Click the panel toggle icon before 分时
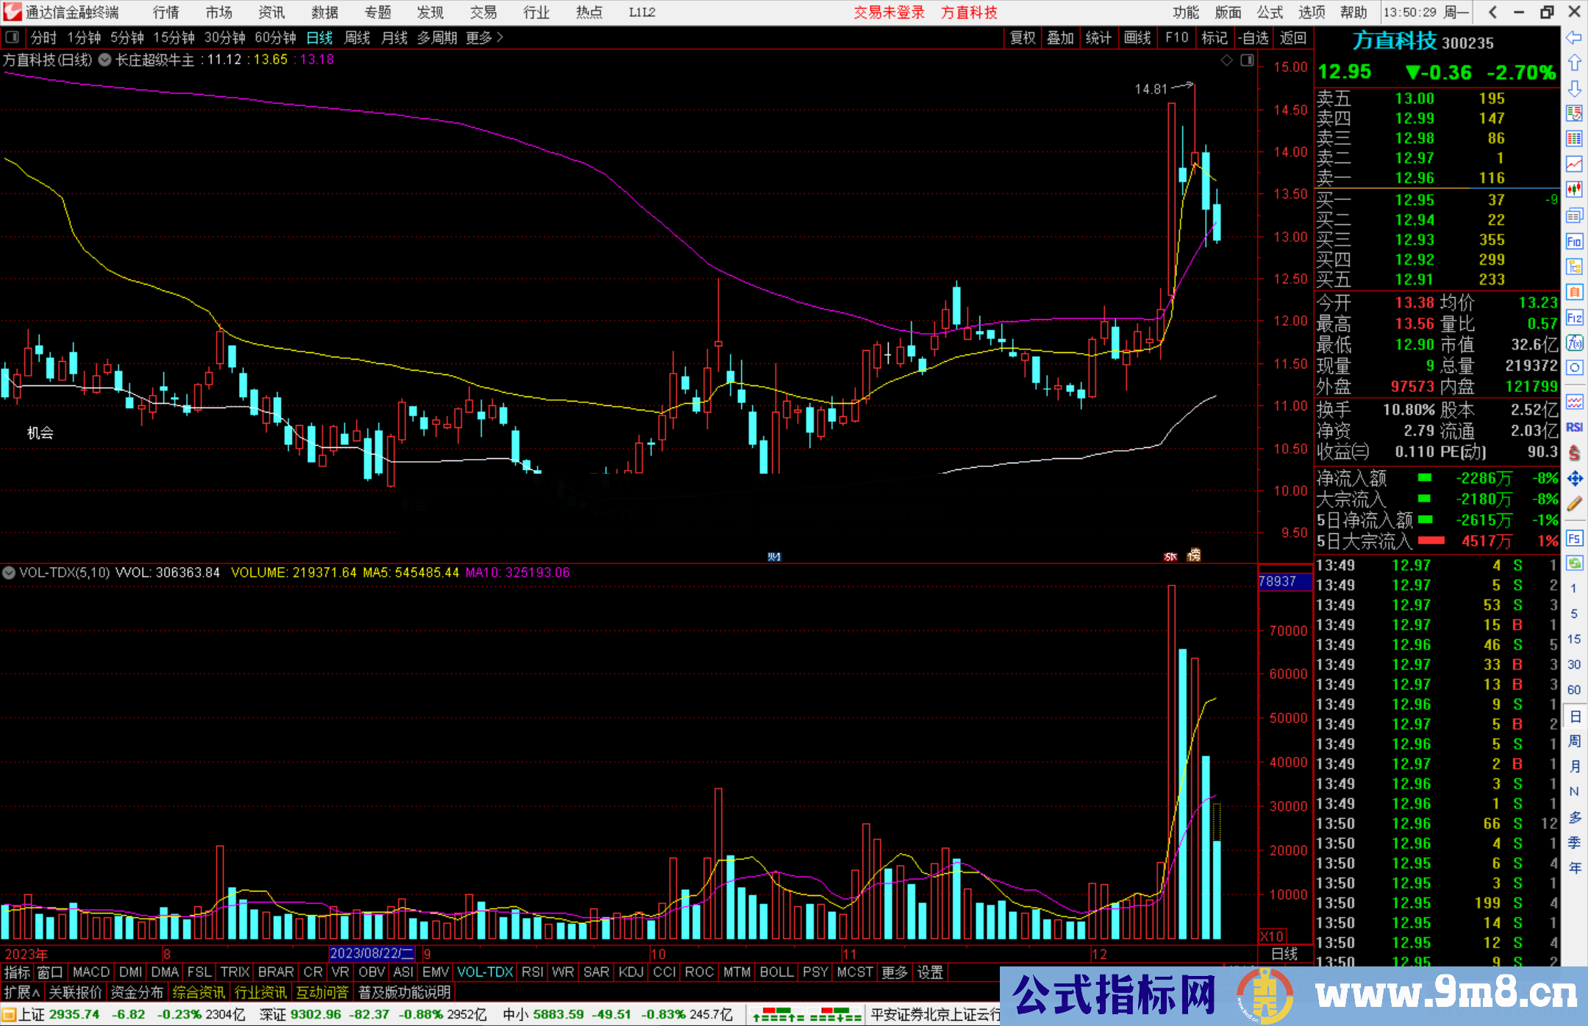This screenshot has height=1026, width=1588. (x=12, y=38)
